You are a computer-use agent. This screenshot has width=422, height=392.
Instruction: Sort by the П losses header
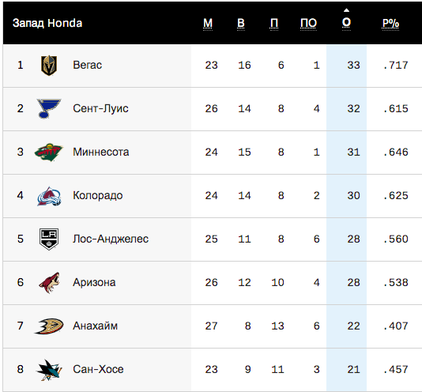pos(274,24)
